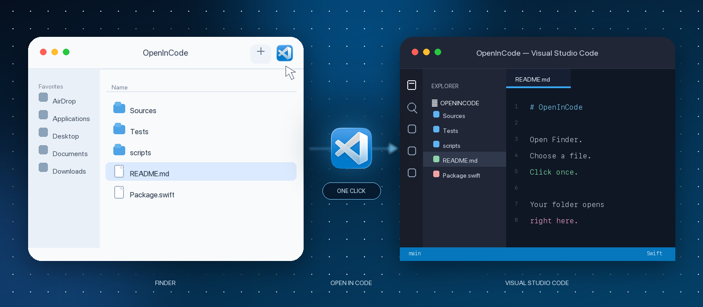Click the Name column header in Finder

tap(120, 87)
